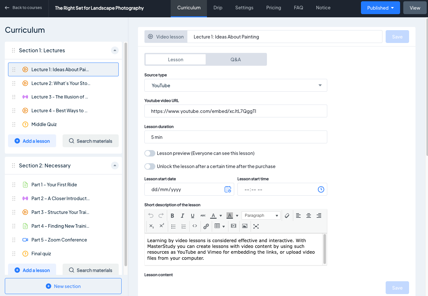The image size is (428, 296).
Task: Open the Pricing tab
Action: [274, 8]
